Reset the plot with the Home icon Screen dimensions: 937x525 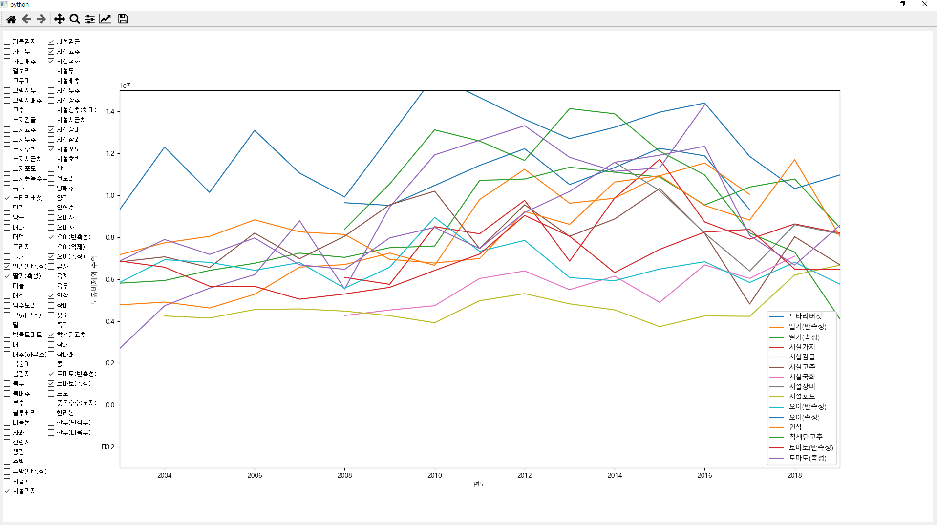[x=11, y=19]
